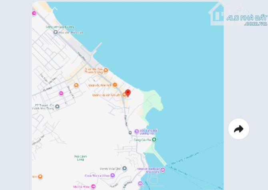Viewport: 268px width, 190px height.
Task: Click the Venity Villa gray marker
Action: [124, 168]
